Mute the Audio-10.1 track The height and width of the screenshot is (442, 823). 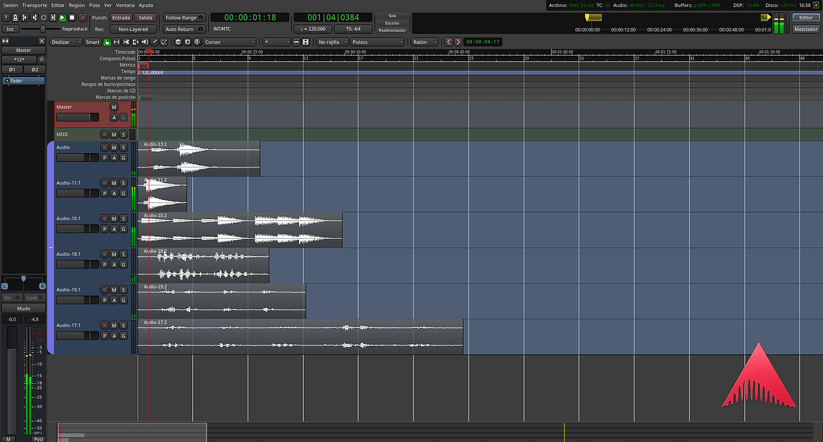114,219
